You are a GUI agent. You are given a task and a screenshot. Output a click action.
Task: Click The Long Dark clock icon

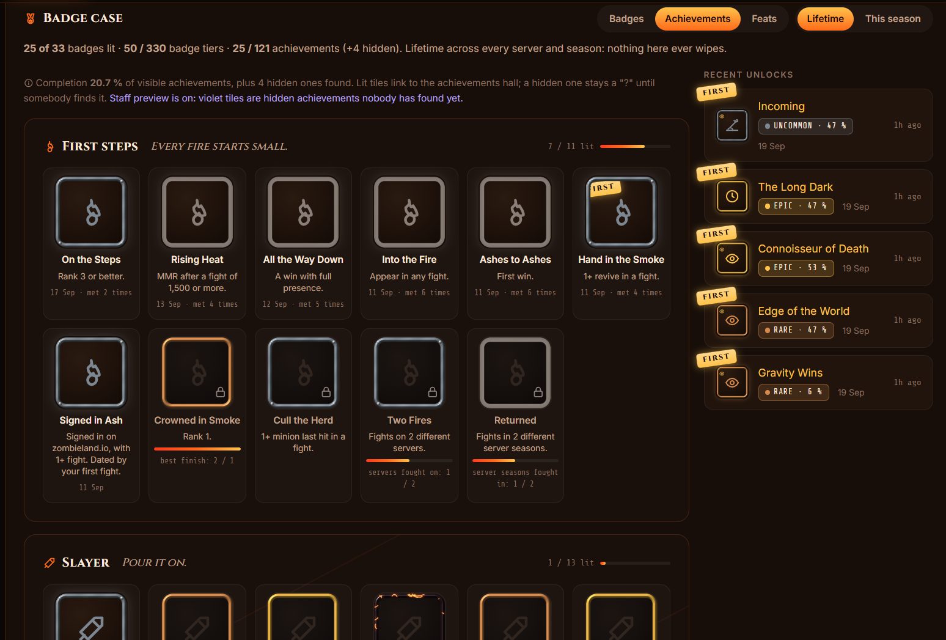click(x=732, y=196)
